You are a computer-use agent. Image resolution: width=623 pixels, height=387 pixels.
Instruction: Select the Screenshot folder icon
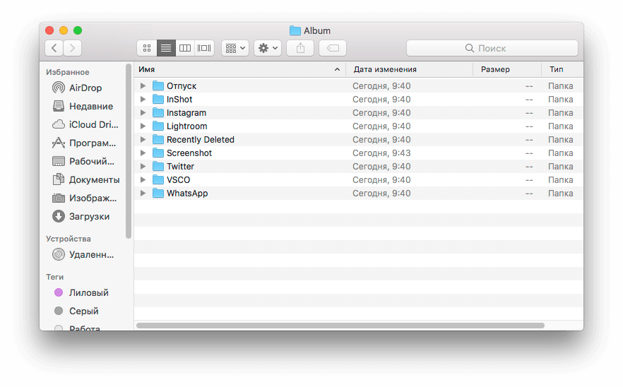click(158, 153)
